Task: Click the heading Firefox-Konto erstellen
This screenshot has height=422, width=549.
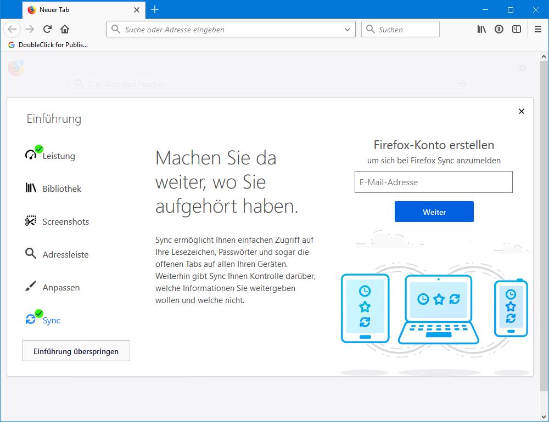Action: (x=434, y=145)
